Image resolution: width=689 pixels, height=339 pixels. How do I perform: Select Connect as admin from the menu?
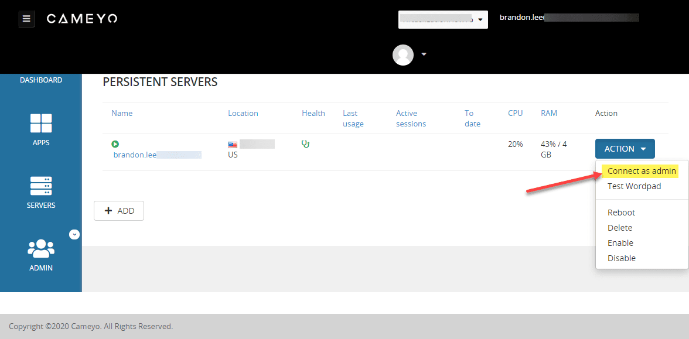coord(640,170)
